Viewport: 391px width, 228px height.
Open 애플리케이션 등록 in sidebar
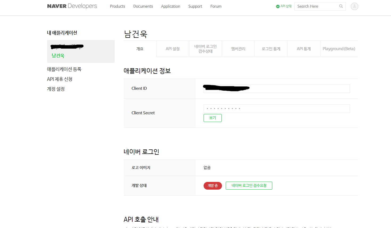tap(64, 69)
